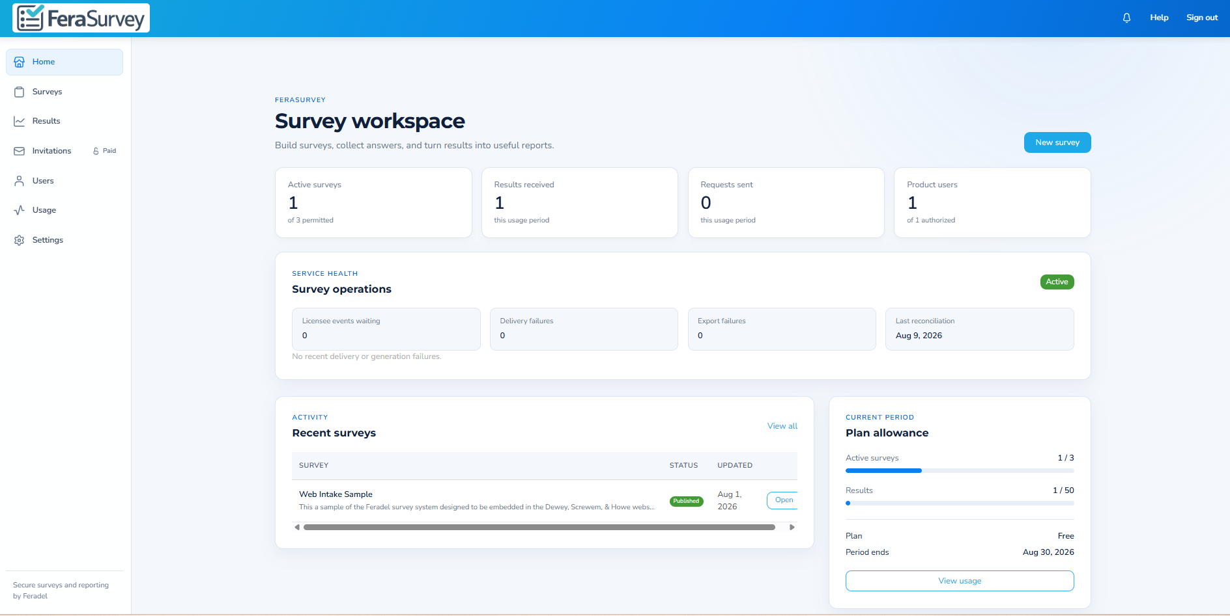
Task: Click the Active status badge
Action: pos(1057,282)
